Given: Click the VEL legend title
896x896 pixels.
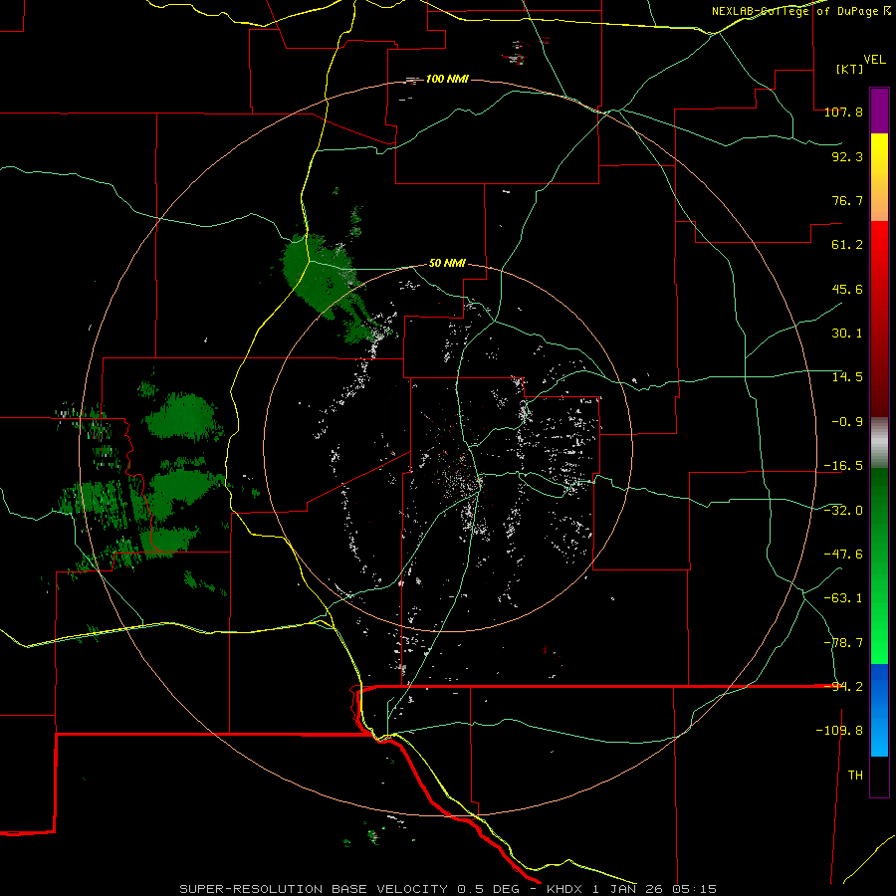Looking at the screenshot, I should pos(874,60).
